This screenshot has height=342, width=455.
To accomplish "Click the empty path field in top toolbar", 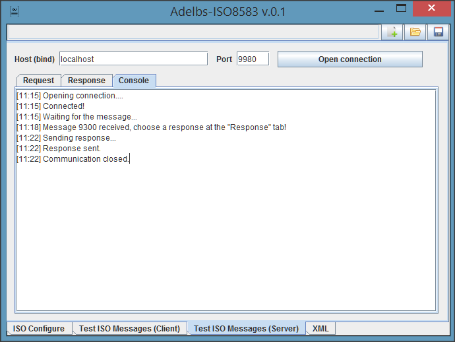I will pyautogui.click(x=193, y=32).
